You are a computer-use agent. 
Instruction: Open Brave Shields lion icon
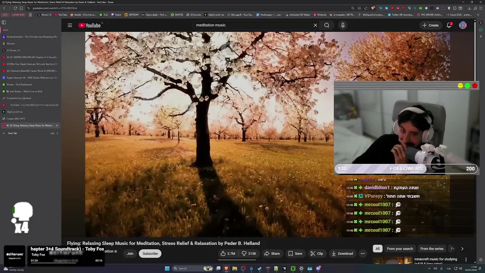click(373, 8)
